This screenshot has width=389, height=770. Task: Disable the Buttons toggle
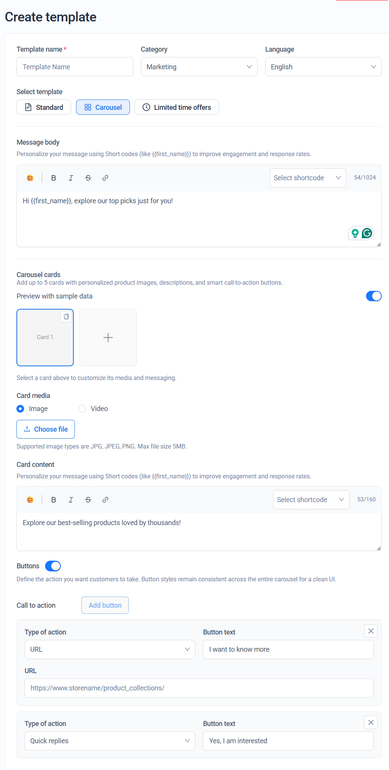53,566
